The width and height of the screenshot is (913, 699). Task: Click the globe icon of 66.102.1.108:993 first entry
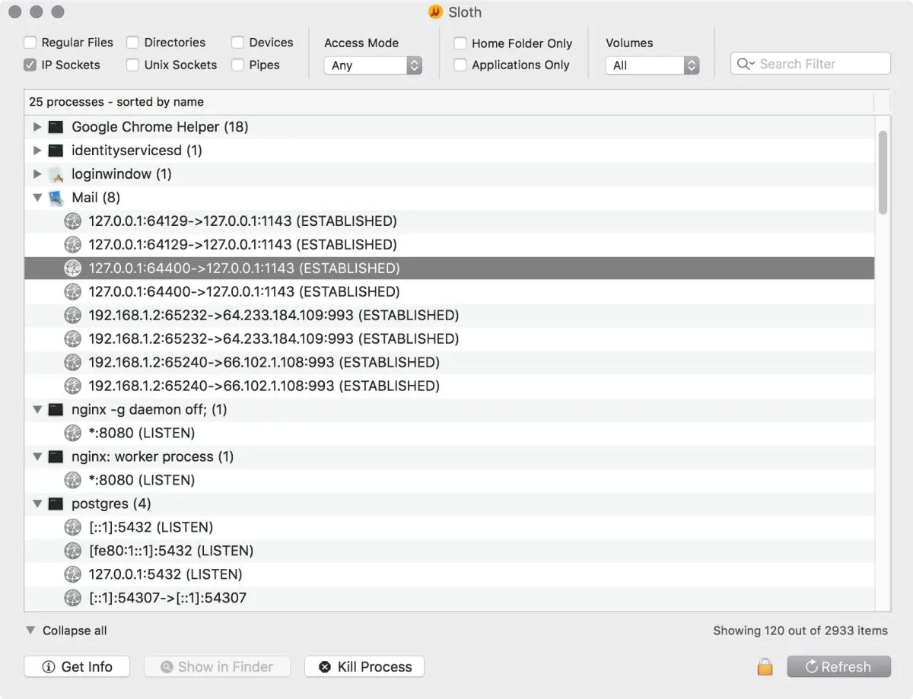point(72,362)
